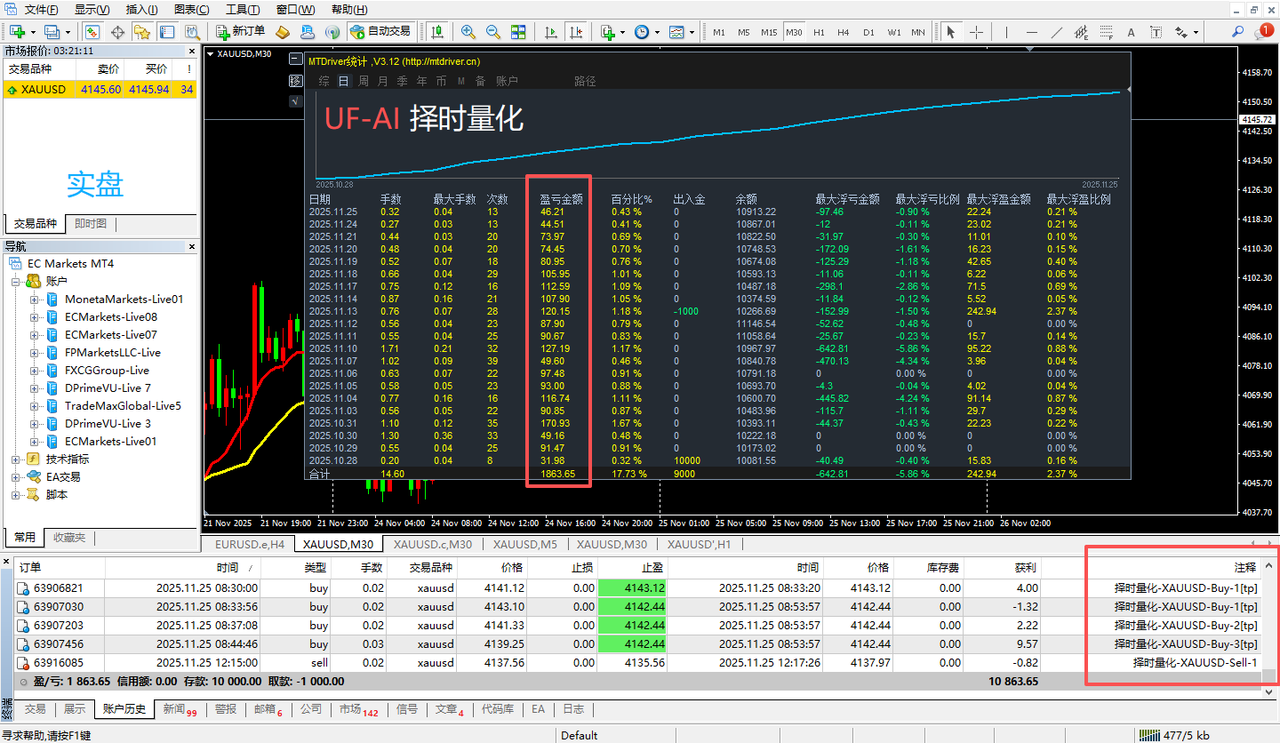This screenshot has width=1280, height=743.
Task: Pick the Fibonacci retracement drawing tool
Action: coord(1105,32)
